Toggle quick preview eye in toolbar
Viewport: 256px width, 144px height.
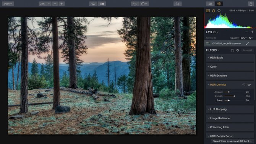[93, 3]
